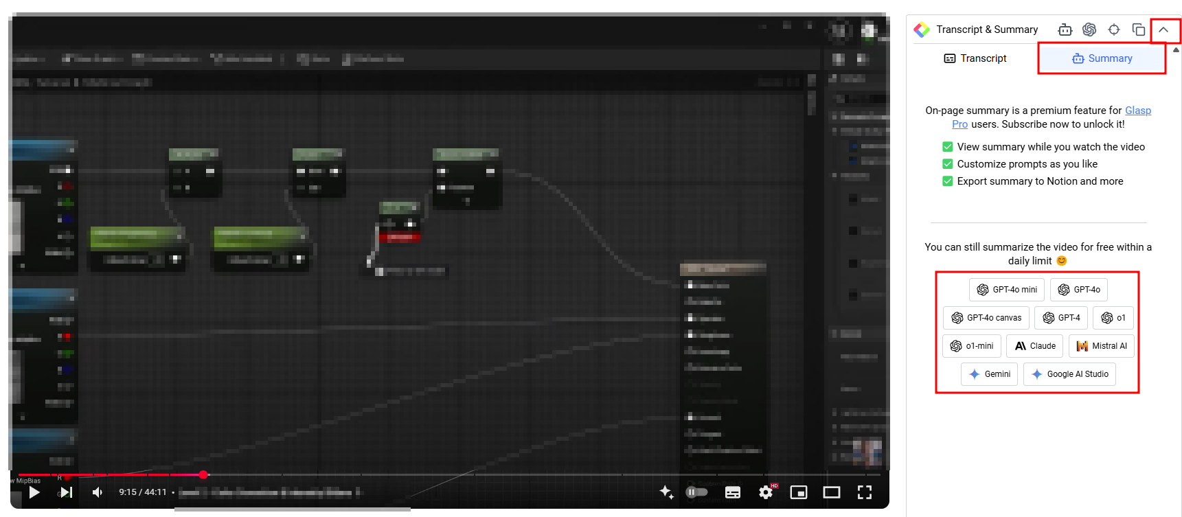Click the 9:15 / 44:11 time display
Screen dimensions: 1182x517
143,492
